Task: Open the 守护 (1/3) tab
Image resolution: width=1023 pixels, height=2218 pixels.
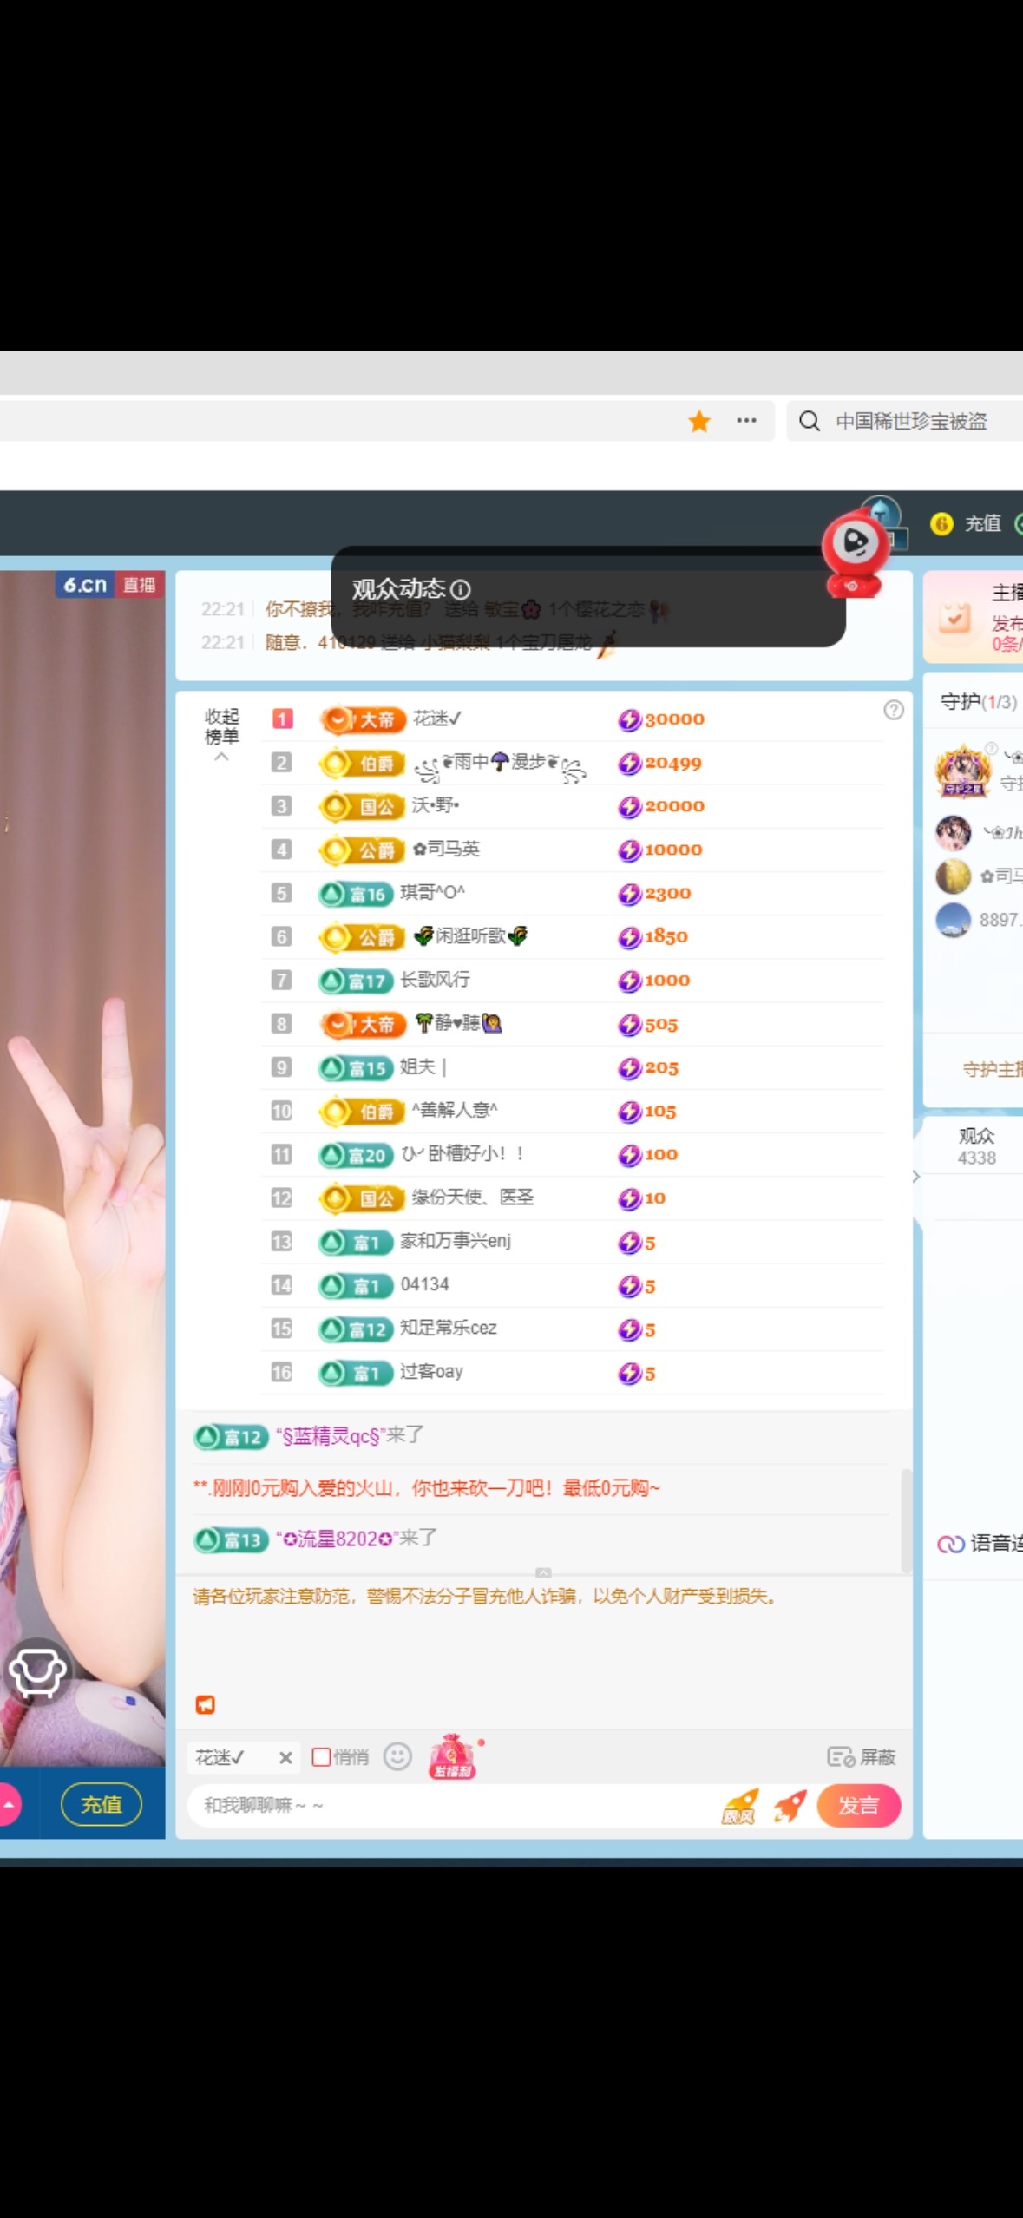Action: pos(978,702)
